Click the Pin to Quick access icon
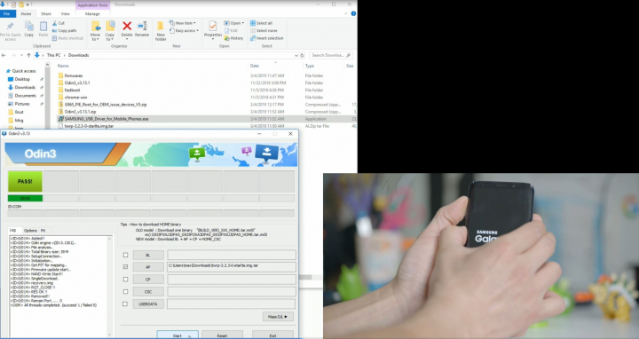639x339 pixels. tap(10, 27)
